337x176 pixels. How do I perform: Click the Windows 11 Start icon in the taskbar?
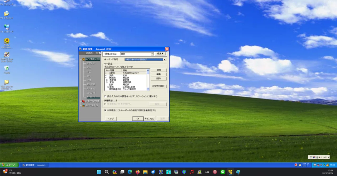pyautogui.click(x=99, y=172)
